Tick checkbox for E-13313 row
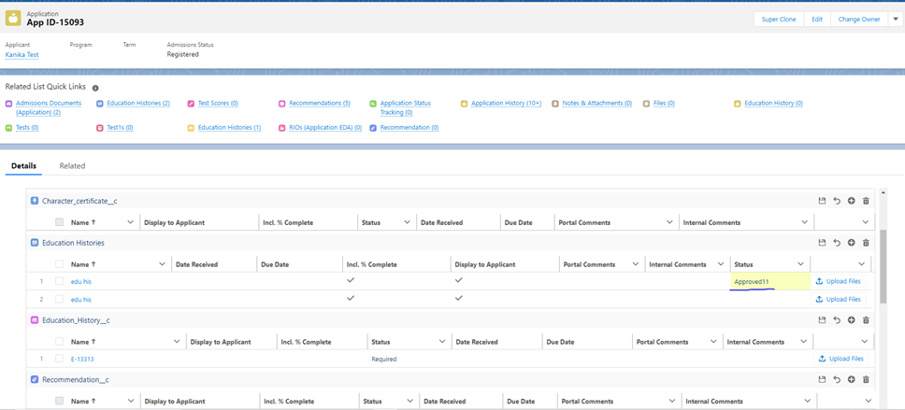Image resolution: width=905 pixels, height=410 pixels. [x=59, y=359]
